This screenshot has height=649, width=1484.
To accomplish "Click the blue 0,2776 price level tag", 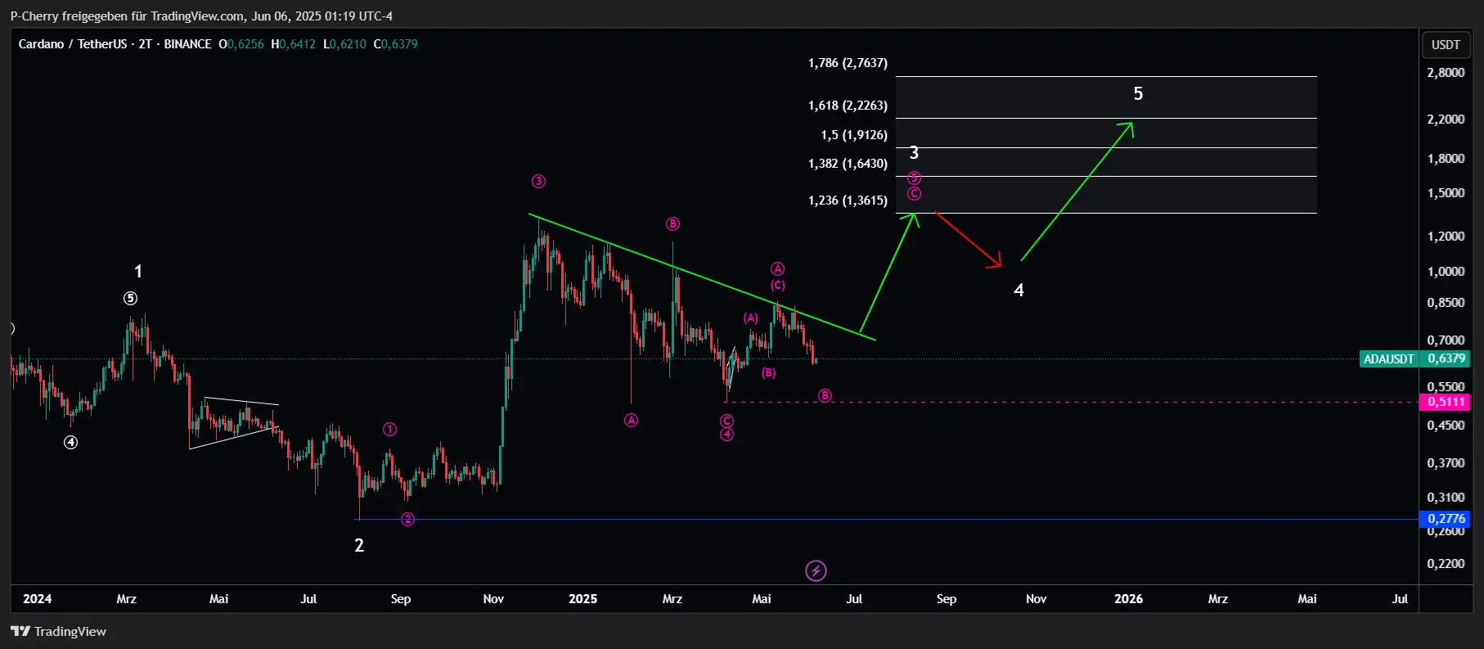I will coord(1446,519).
